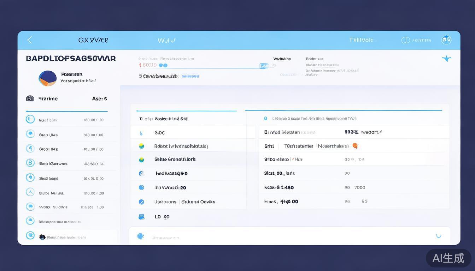Image resolution: width=475 pixels, height=271 pixels.
Task: Switch to the "Wuld" header tab
Action: (x=166, y=41)
